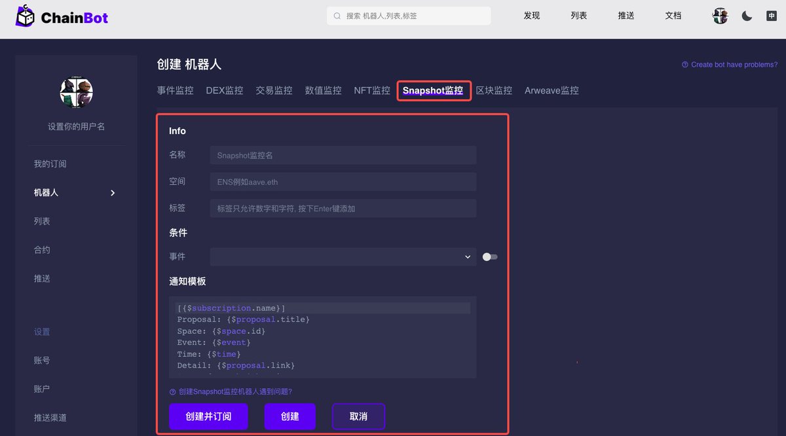Click the 创建 button
This screenshot has height=436, width=786.
[x=290, y=416]
